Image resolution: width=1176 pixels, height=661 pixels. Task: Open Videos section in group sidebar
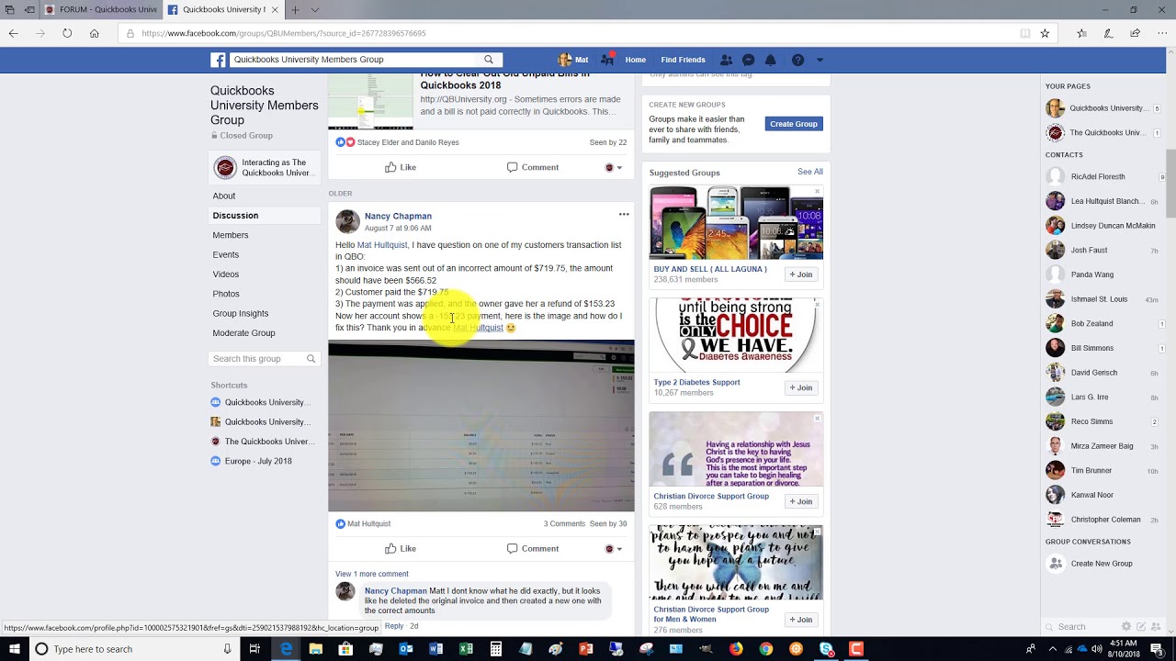pyautogui.click(x=226, y=274)
